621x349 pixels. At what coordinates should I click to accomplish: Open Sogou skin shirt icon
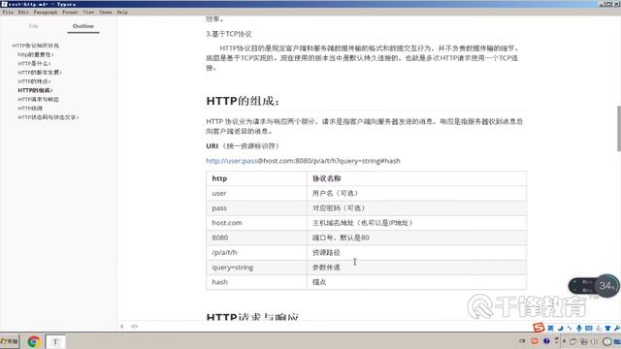click(x=607, y=328)
